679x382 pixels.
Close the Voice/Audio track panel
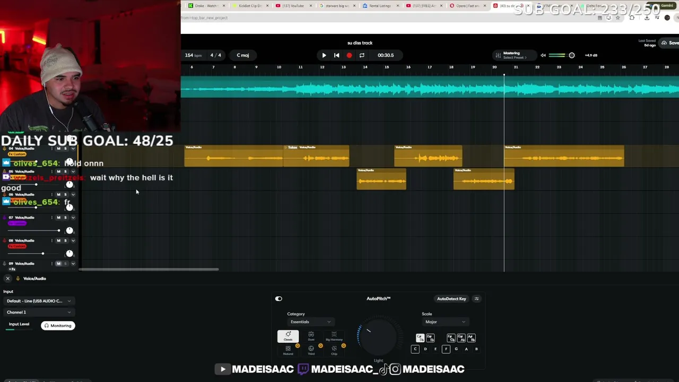tap(8, 279)
